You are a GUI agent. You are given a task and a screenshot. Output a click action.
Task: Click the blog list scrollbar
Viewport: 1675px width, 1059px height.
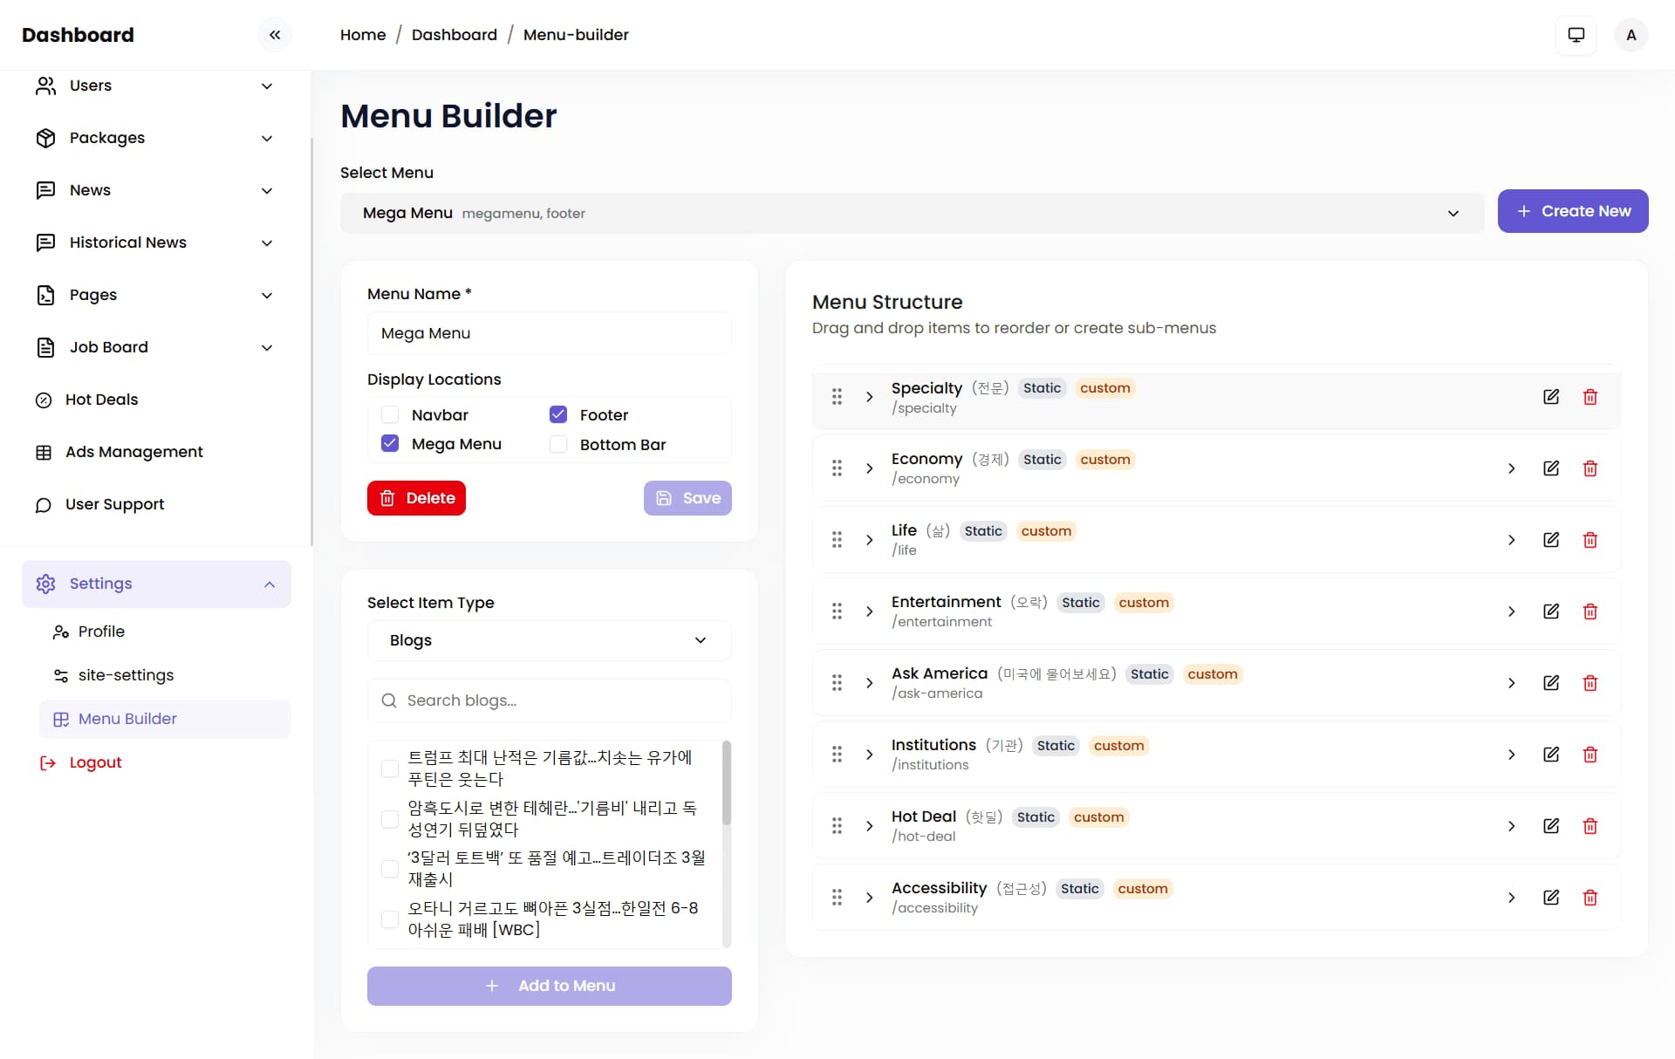[727, 782]
